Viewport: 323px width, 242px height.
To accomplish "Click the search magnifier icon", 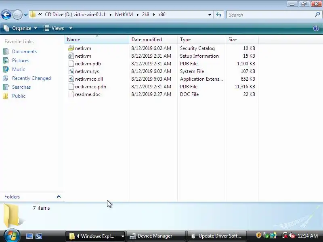I will 317,15.
